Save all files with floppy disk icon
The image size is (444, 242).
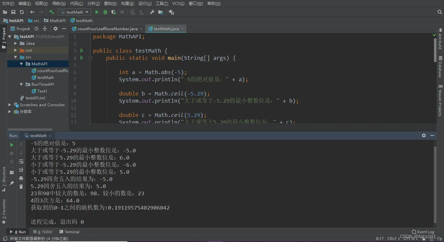(13, 12)
